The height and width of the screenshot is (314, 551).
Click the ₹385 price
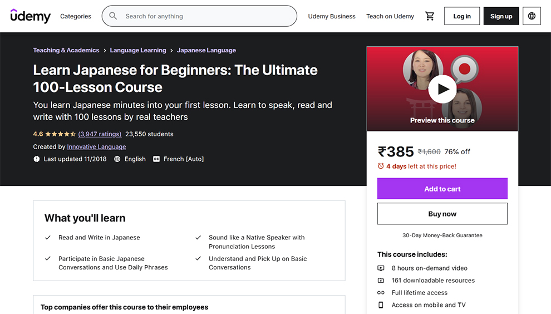396,152
